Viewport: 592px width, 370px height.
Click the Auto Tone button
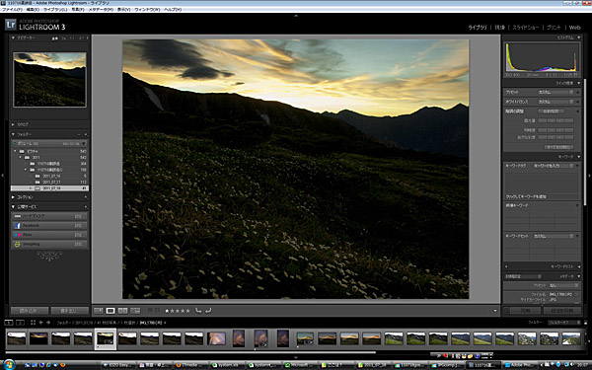pos(552,111)
